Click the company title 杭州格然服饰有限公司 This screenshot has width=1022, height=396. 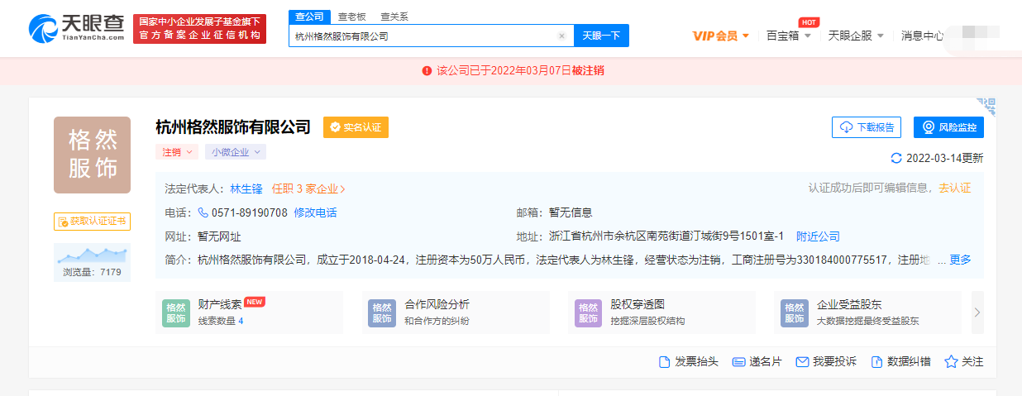(x=233, y=127)
